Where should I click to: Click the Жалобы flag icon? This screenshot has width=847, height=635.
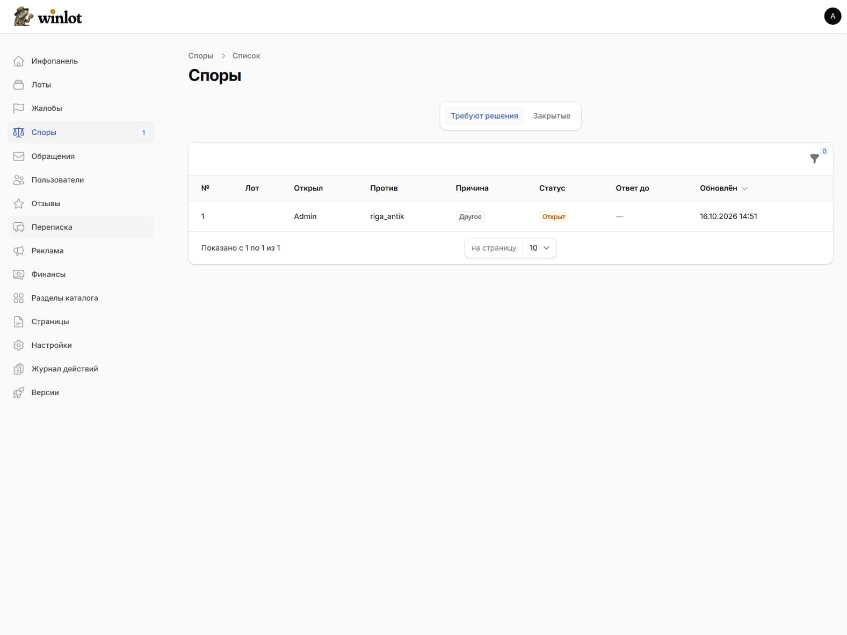18,108
